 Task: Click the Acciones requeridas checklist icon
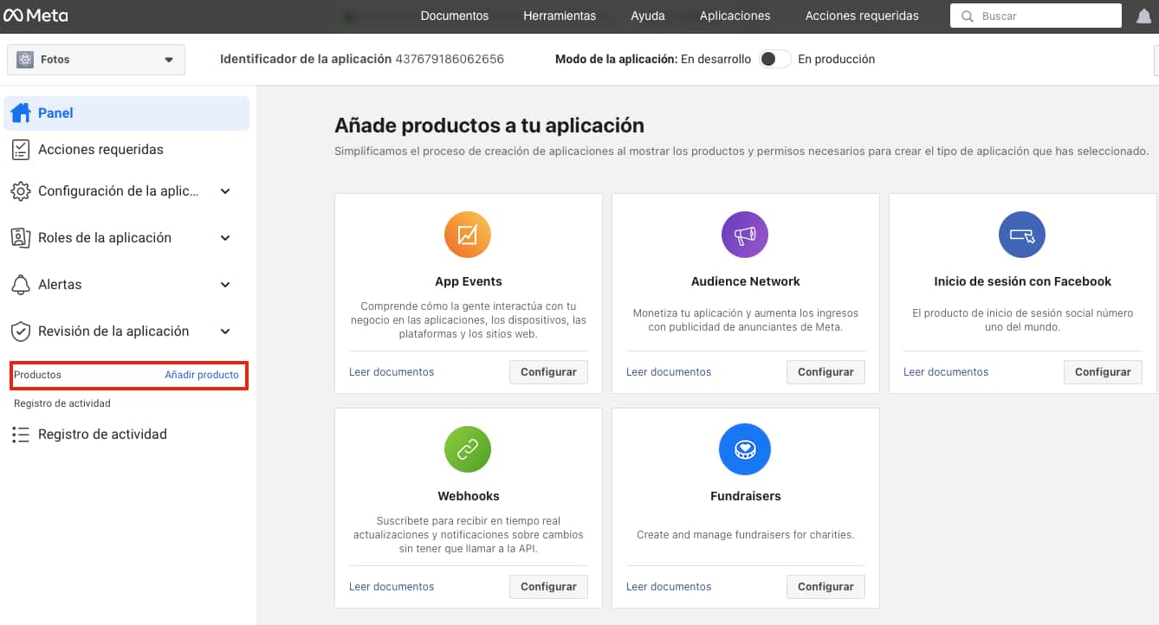[21, 150]
